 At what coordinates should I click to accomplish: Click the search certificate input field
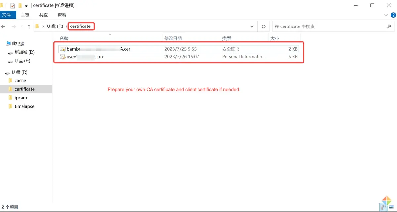329,26
